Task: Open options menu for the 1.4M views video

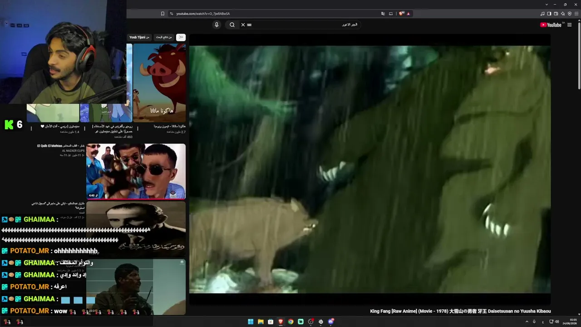Action: (31, 129)
